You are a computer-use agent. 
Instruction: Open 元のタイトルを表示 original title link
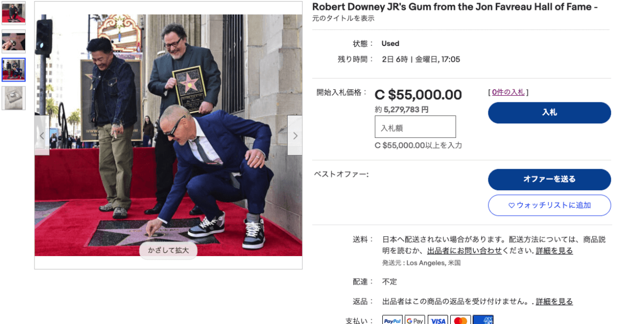(x=343, y=18)
